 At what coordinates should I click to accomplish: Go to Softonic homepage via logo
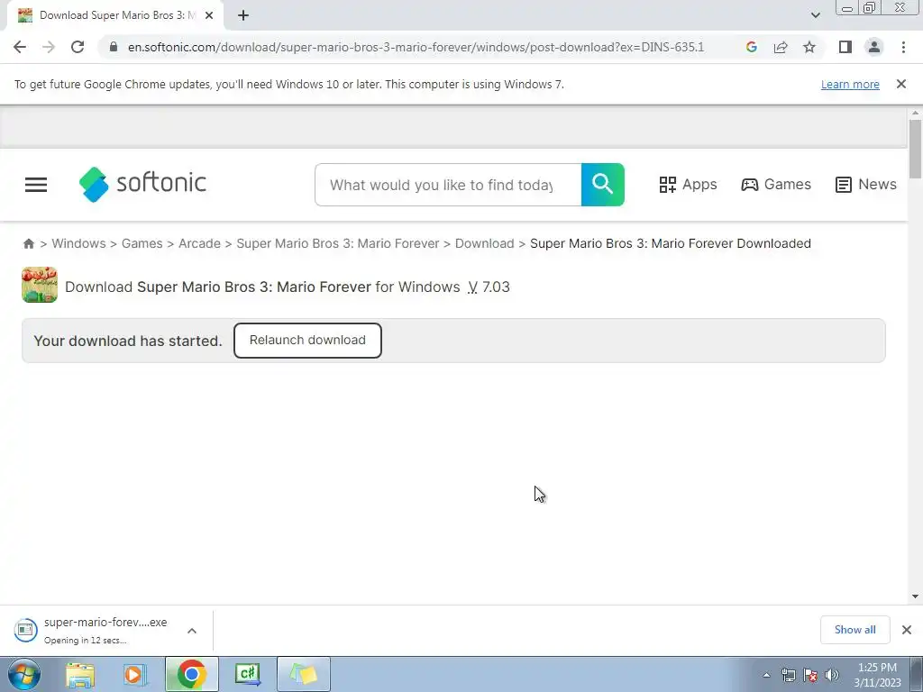coord(142,184)
